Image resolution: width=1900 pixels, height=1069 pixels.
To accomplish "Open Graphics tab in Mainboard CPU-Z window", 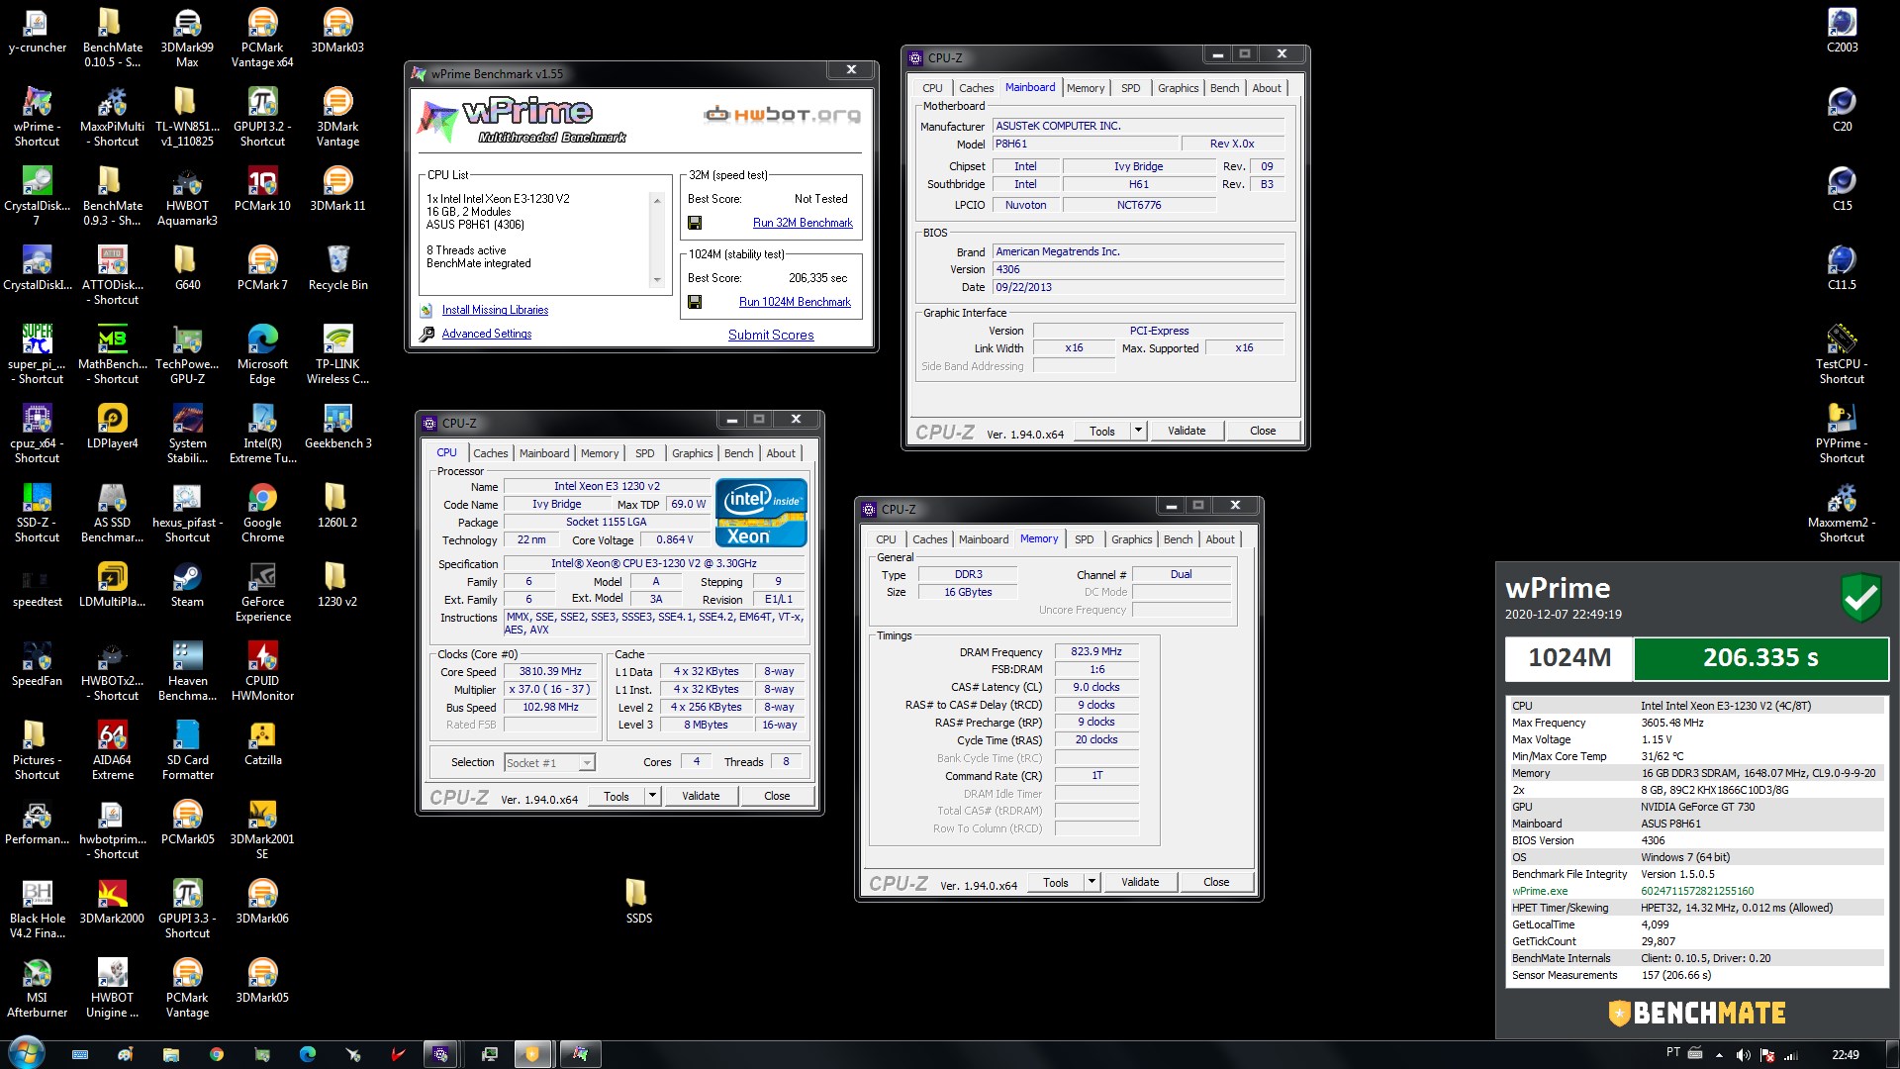I will 1178,88.
